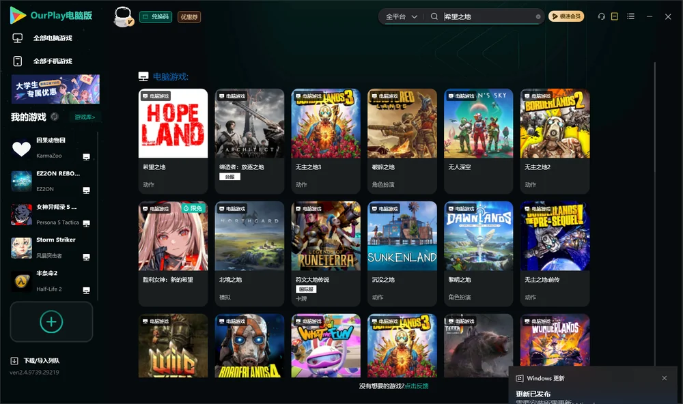The image size is (683, 404).
Task: Click the Windows update notification icon
Action: click(x=519, y=379)
